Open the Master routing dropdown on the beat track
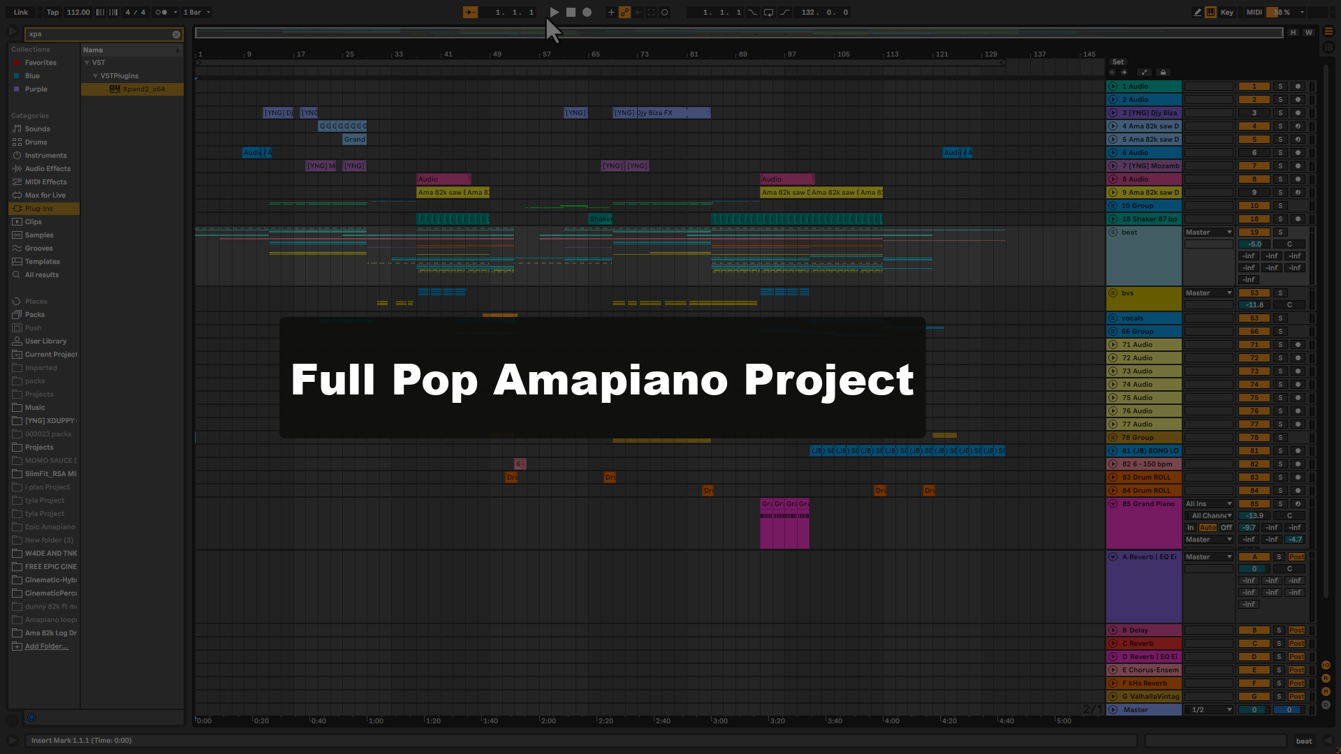 (1208, 232)
